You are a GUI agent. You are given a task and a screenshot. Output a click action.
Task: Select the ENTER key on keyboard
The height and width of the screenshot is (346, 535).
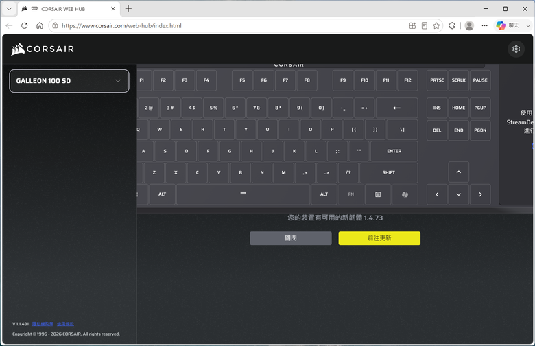pos(394,151)
